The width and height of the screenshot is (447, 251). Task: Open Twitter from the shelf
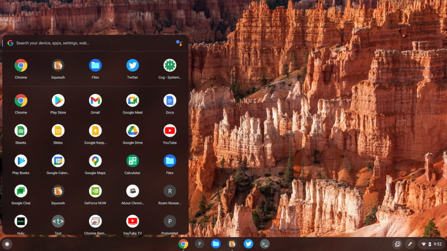coord(248,244)
